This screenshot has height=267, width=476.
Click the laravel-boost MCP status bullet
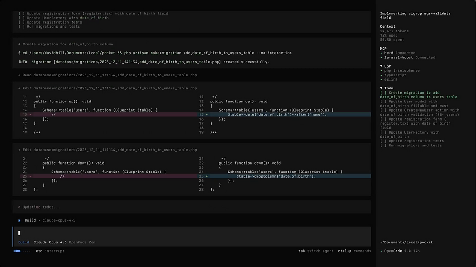[x=381, y=57]
